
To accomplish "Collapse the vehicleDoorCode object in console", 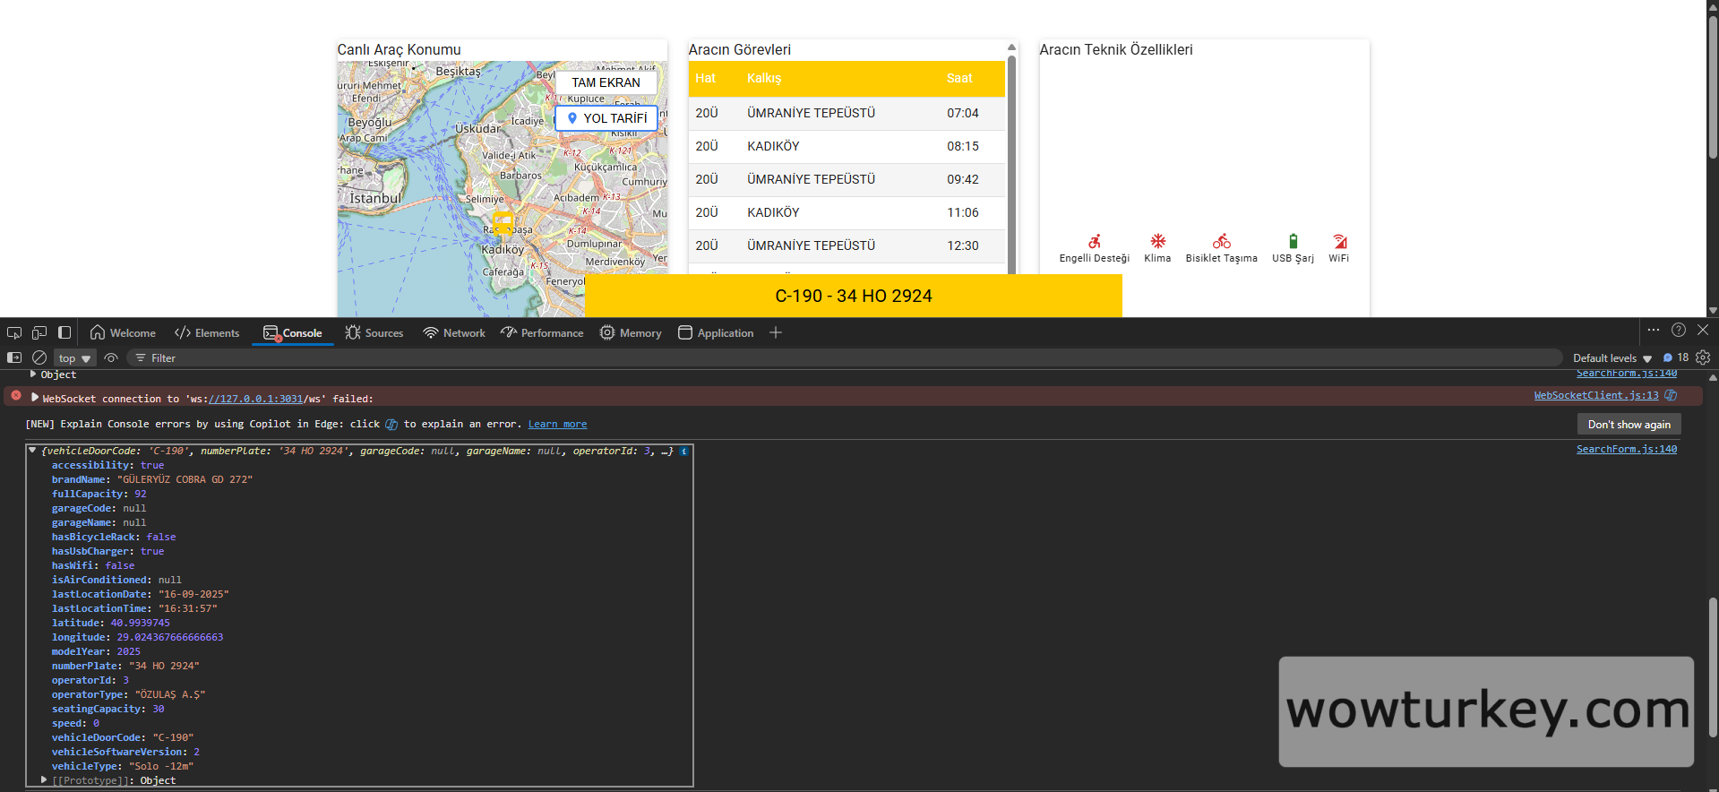I will point(32,451).
